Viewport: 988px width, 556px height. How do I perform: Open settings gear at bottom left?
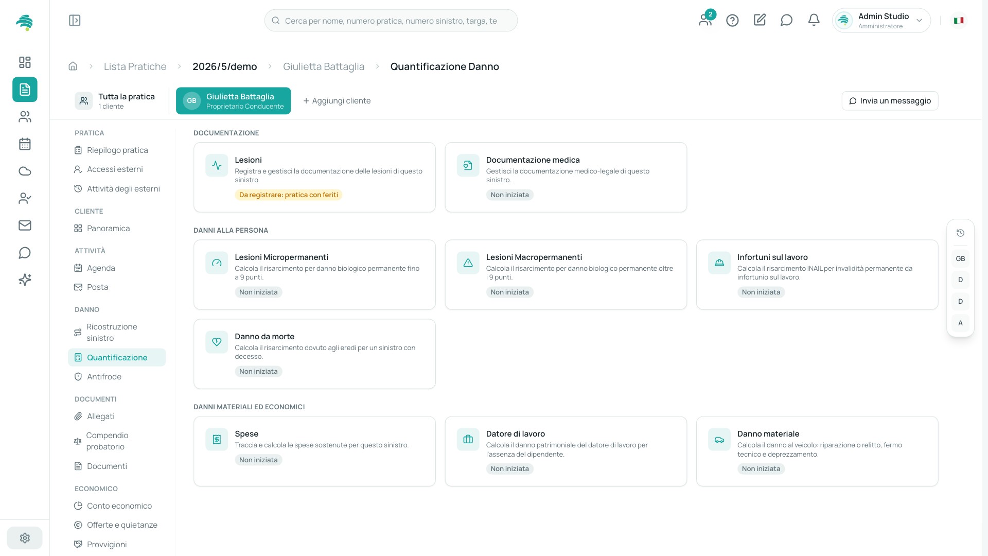(25, 538)
